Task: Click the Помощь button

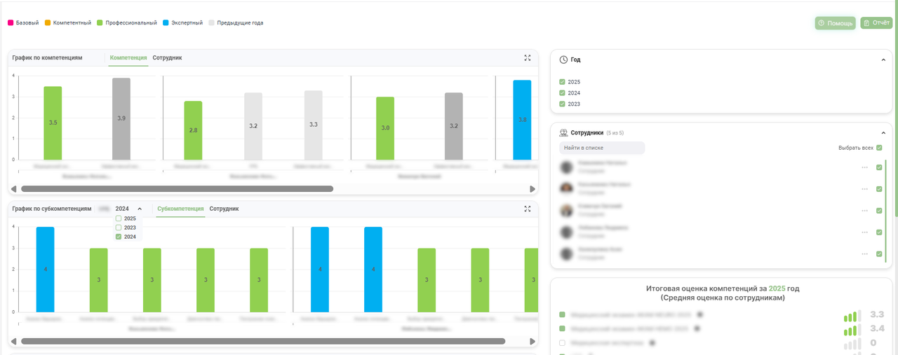Action: pos(835,23)
